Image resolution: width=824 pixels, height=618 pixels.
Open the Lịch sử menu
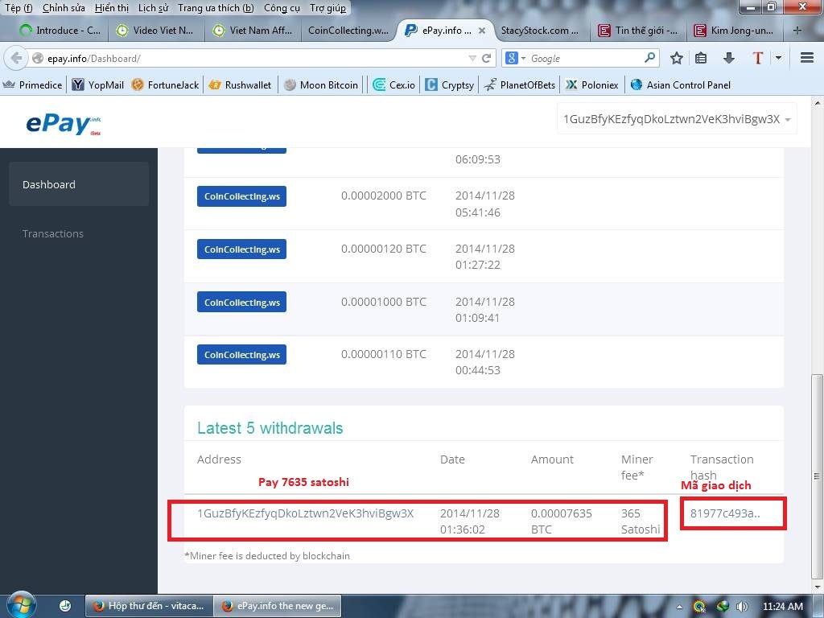tap(154, 8)
